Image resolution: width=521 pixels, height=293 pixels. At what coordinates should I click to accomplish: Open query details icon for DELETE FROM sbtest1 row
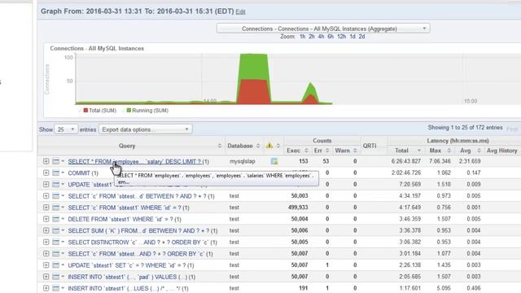click(55, 219)
